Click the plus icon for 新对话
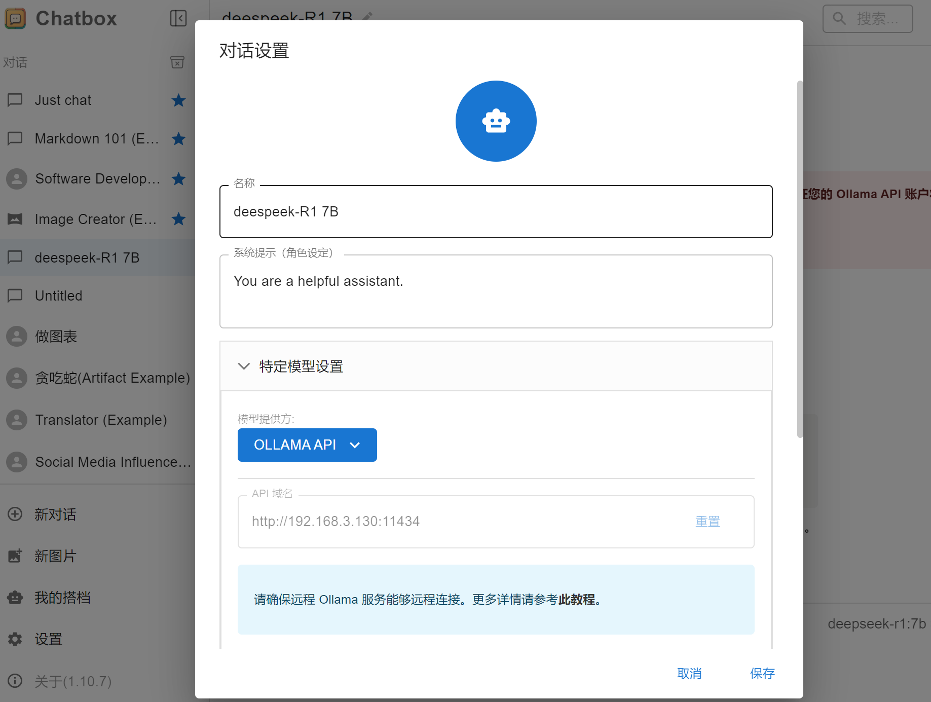 point(15,514)
